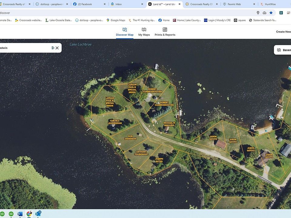The width and height of the screenshot is (291, 218).
Task: Click the Create New button
Action: click(283, 32)
